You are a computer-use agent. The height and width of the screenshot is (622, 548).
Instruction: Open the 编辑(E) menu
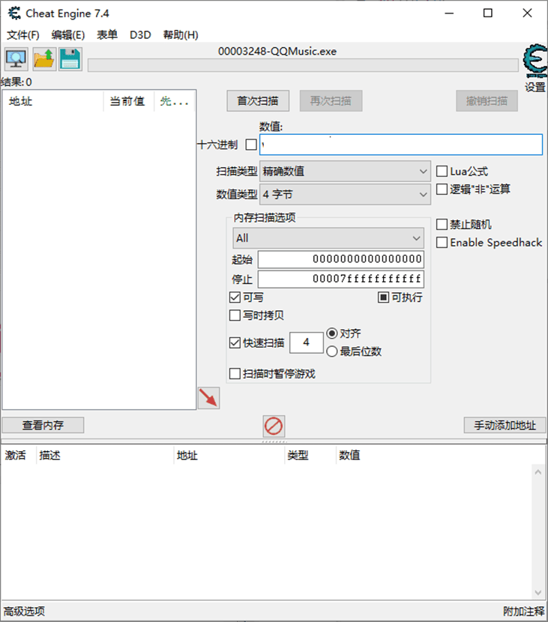click(68, 35)
